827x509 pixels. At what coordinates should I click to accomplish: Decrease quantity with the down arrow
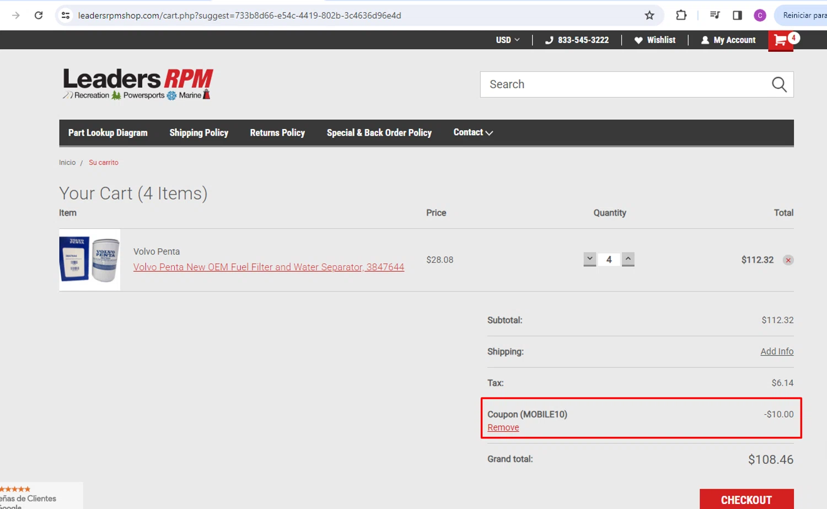pos(589,259)
